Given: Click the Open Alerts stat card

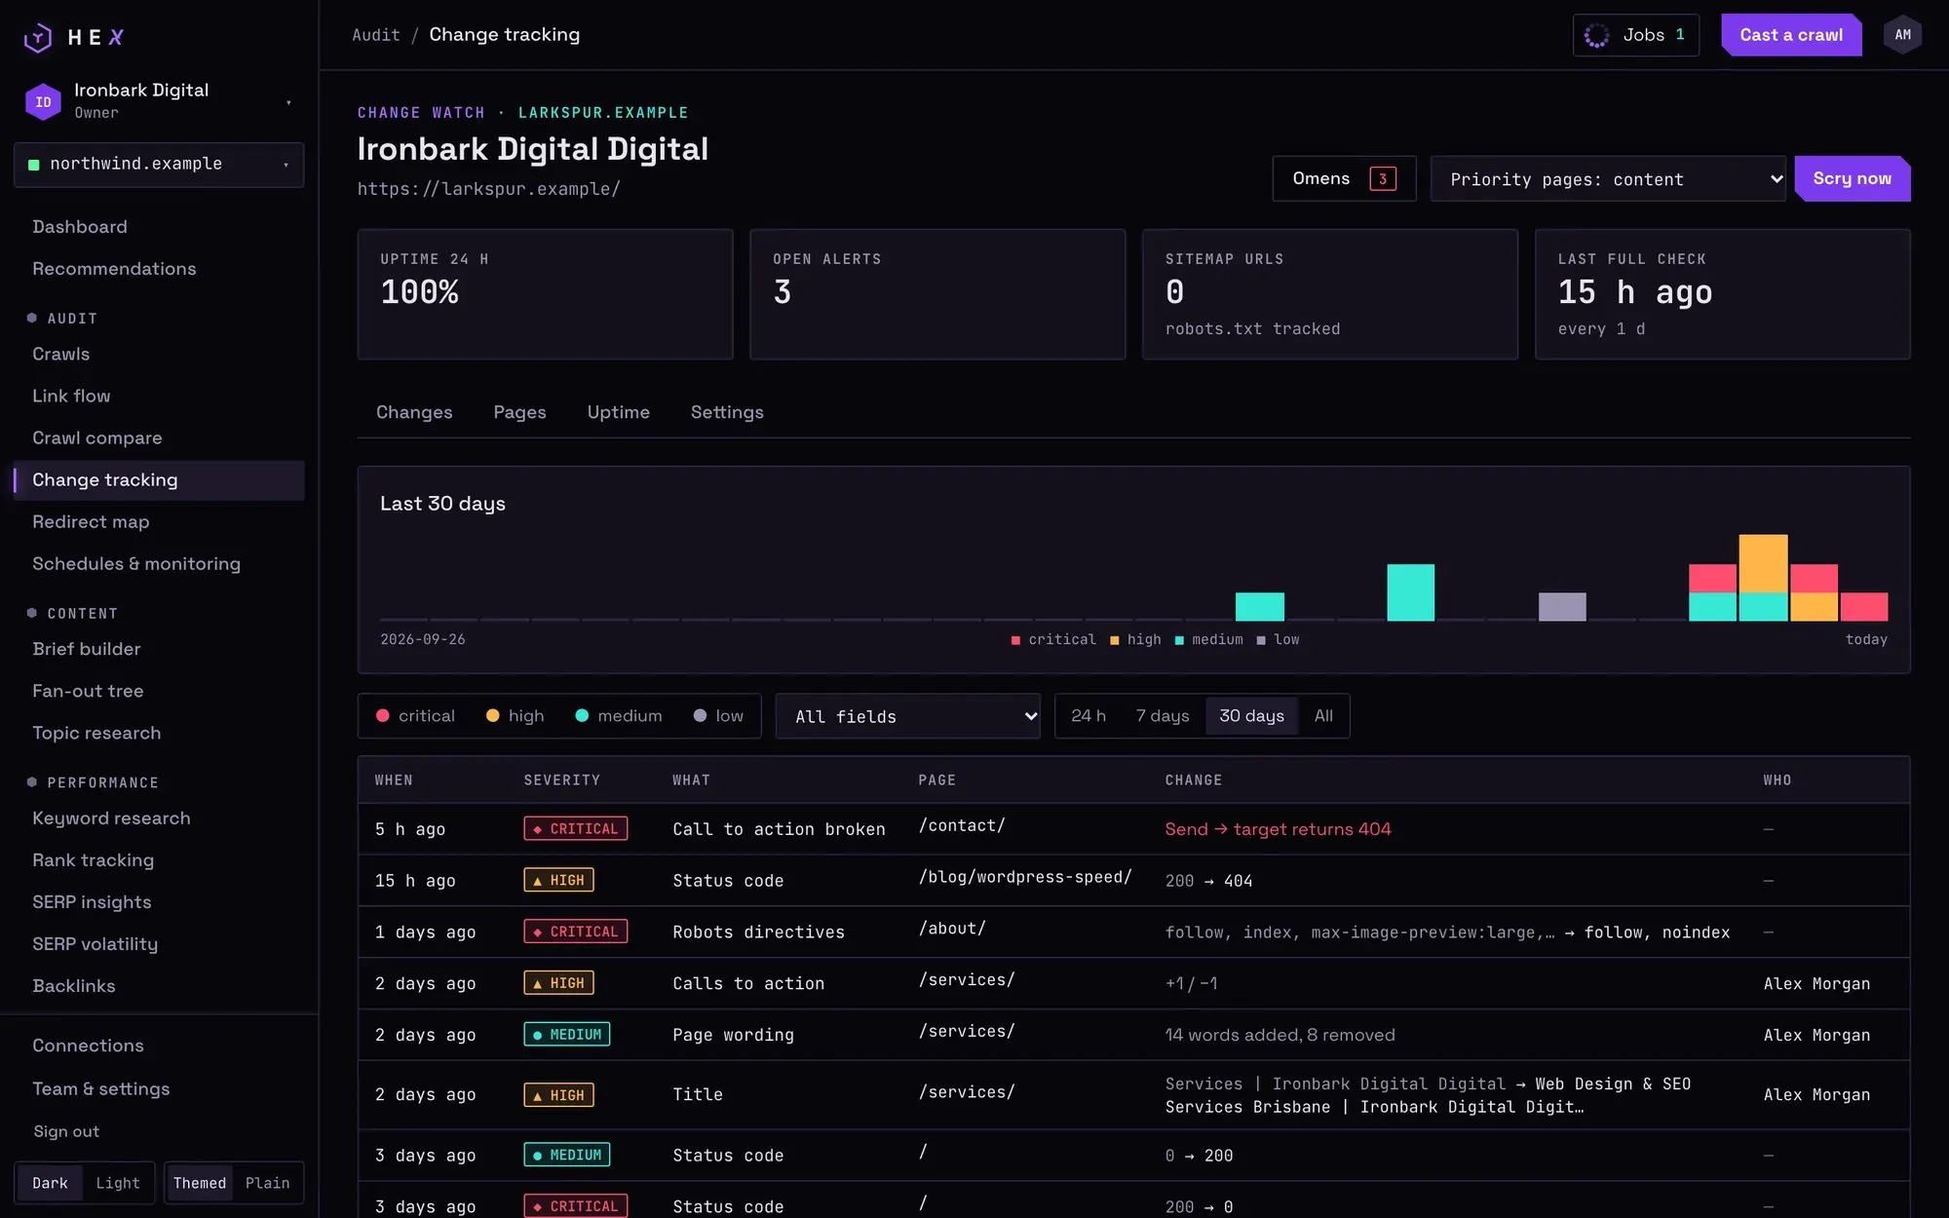Looking at the screenshot, I should click(937, 294).
